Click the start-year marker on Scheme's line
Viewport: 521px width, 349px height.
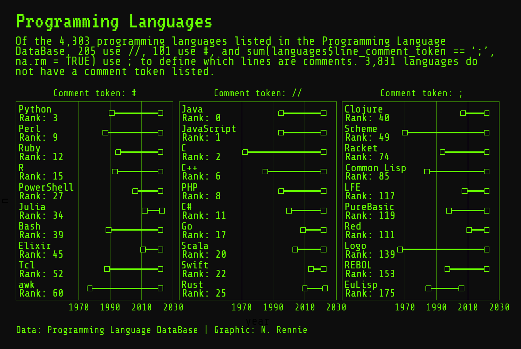tap(405, 133)
